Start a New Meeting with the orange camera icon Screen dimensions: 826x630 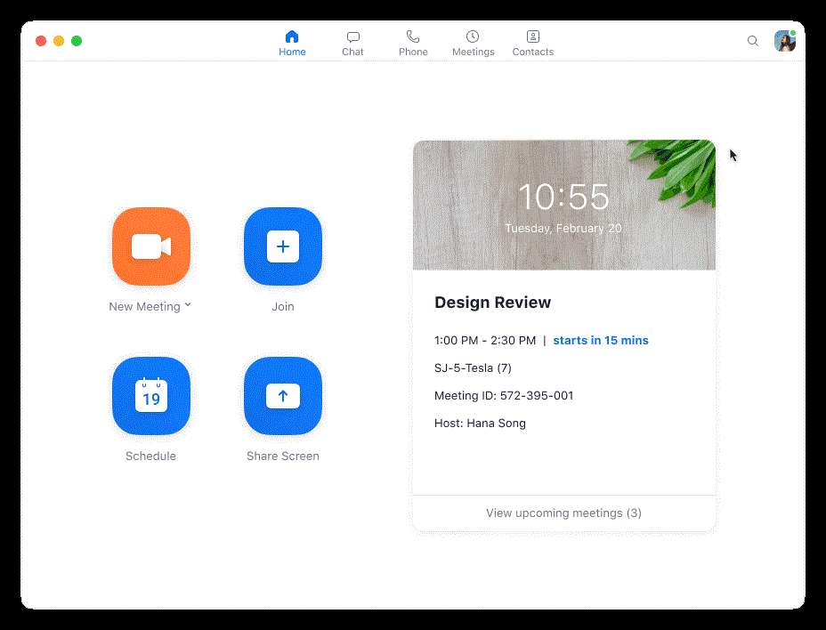151,246
